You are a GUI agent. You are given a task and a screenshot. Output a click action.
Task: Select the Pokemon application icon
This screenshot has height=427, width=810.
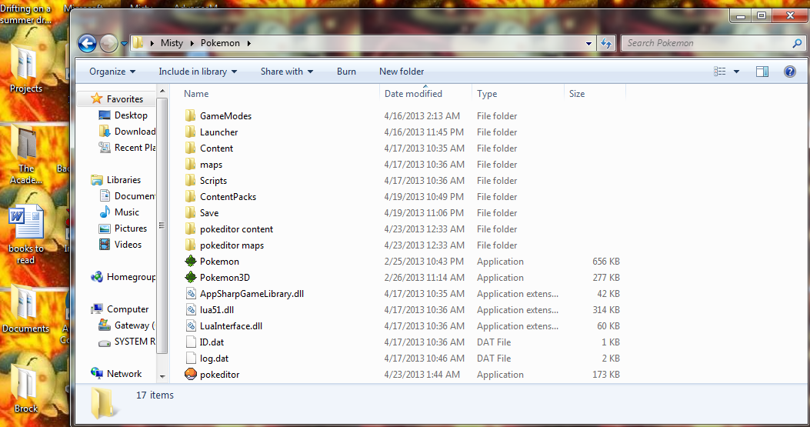(x=191, y=261)
